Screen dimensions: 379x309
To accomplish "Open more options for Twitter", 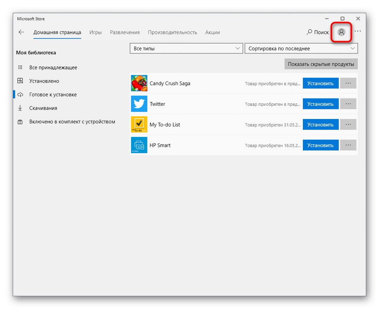I will click(x=348, y=104).
